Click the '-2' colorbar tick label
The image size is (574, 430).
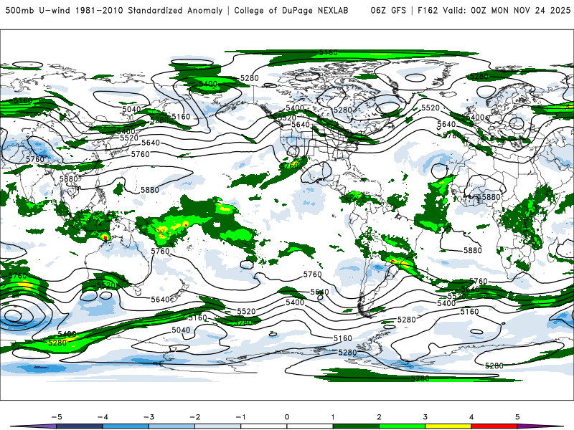coord(194,417)
